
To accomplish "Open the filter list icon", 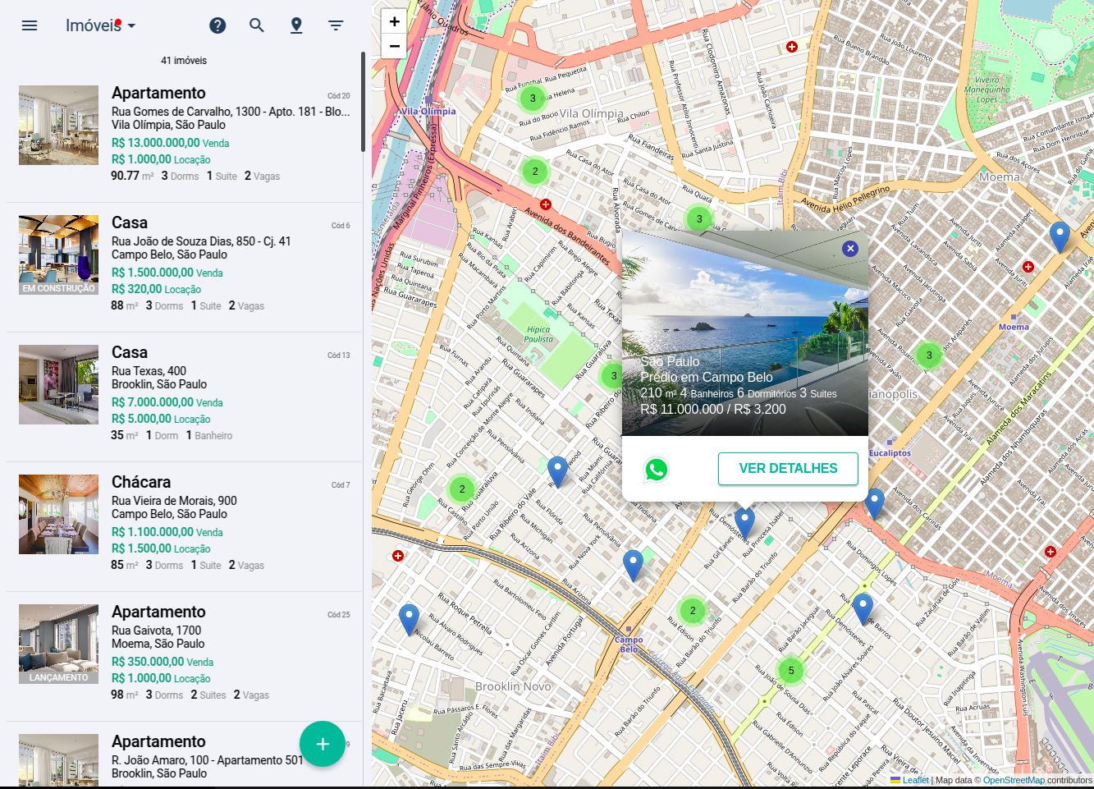I will coord(336,25).
